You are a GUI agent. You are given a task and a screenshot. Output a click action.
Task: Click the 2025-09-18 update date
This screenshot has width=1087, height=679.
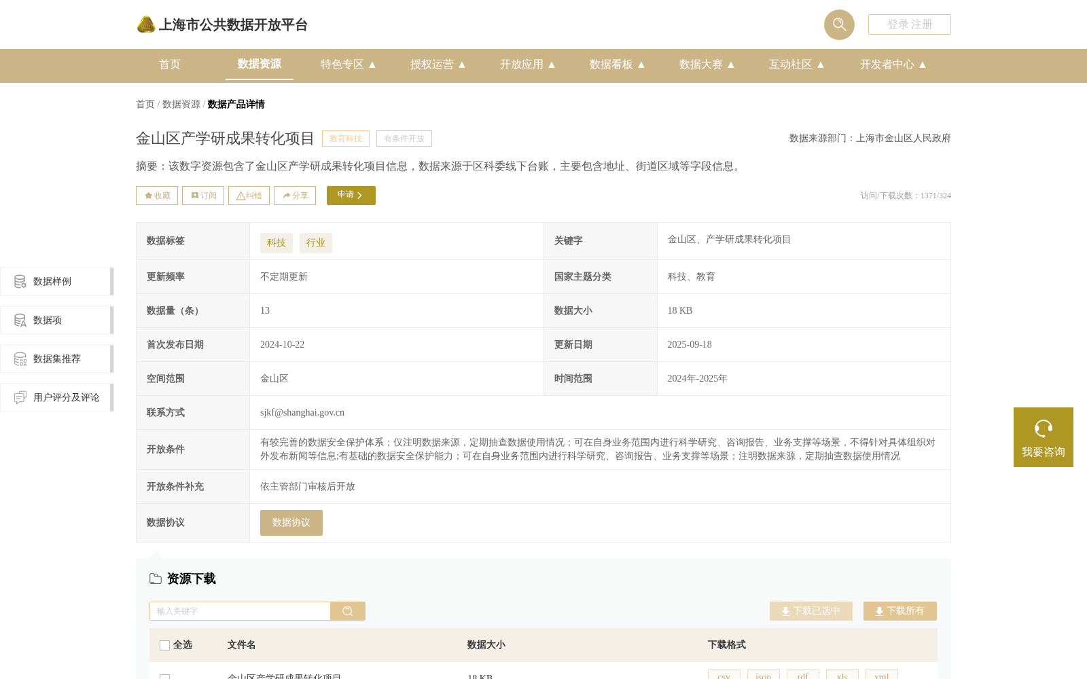pyautogui.click(x=690, y=345)
